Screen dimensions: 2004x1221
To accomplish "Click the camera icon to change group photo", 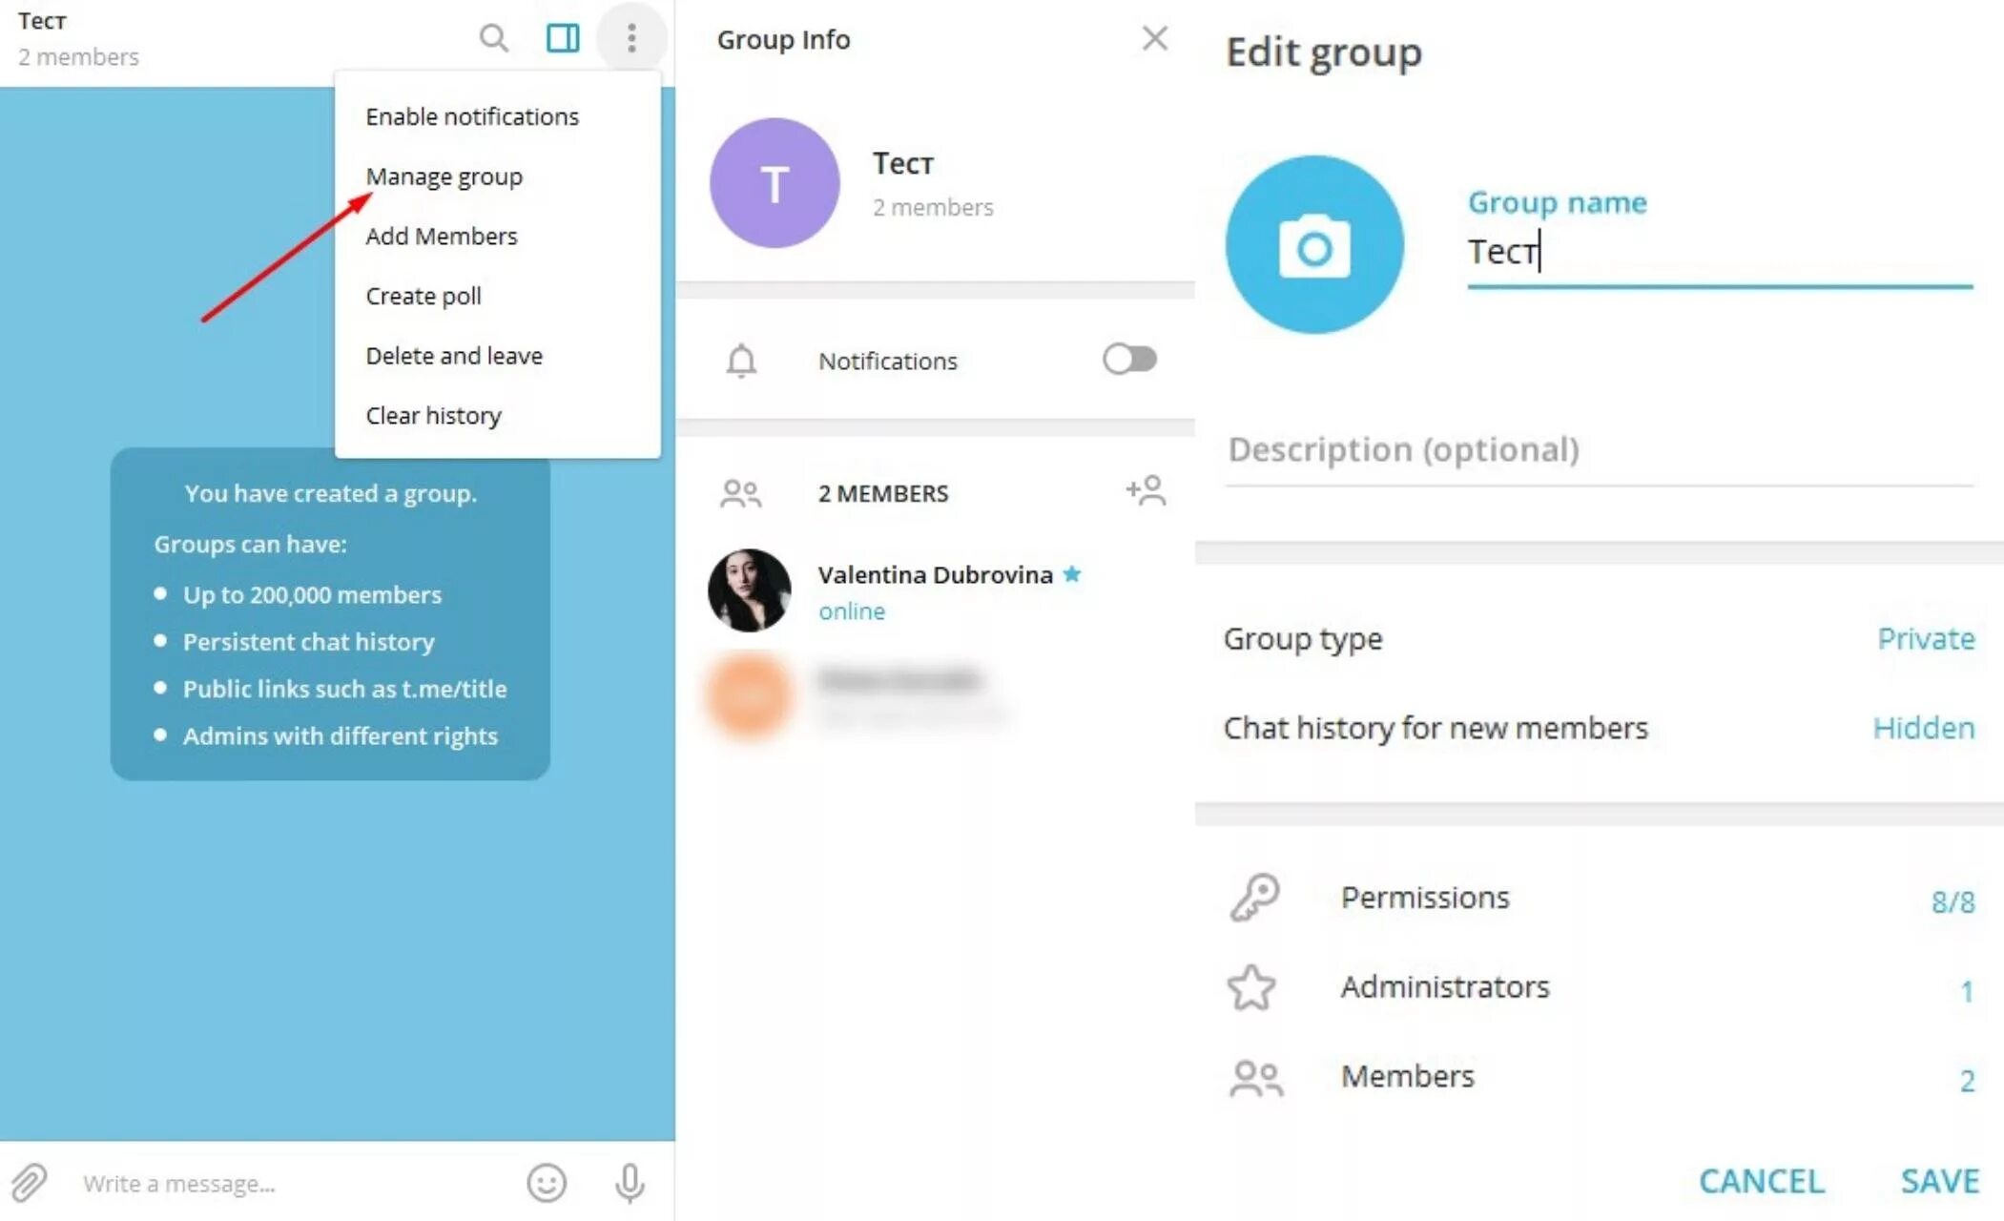I will pyautogui.click(x=1315, y=245).
